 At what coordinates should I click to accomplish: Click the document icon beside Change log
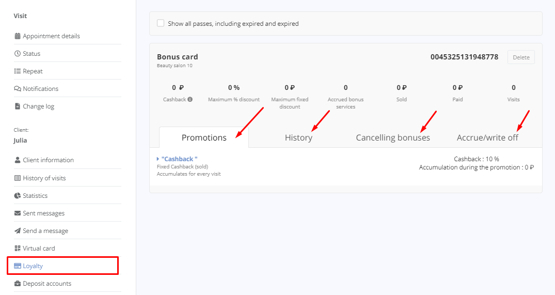coord(18,106)
